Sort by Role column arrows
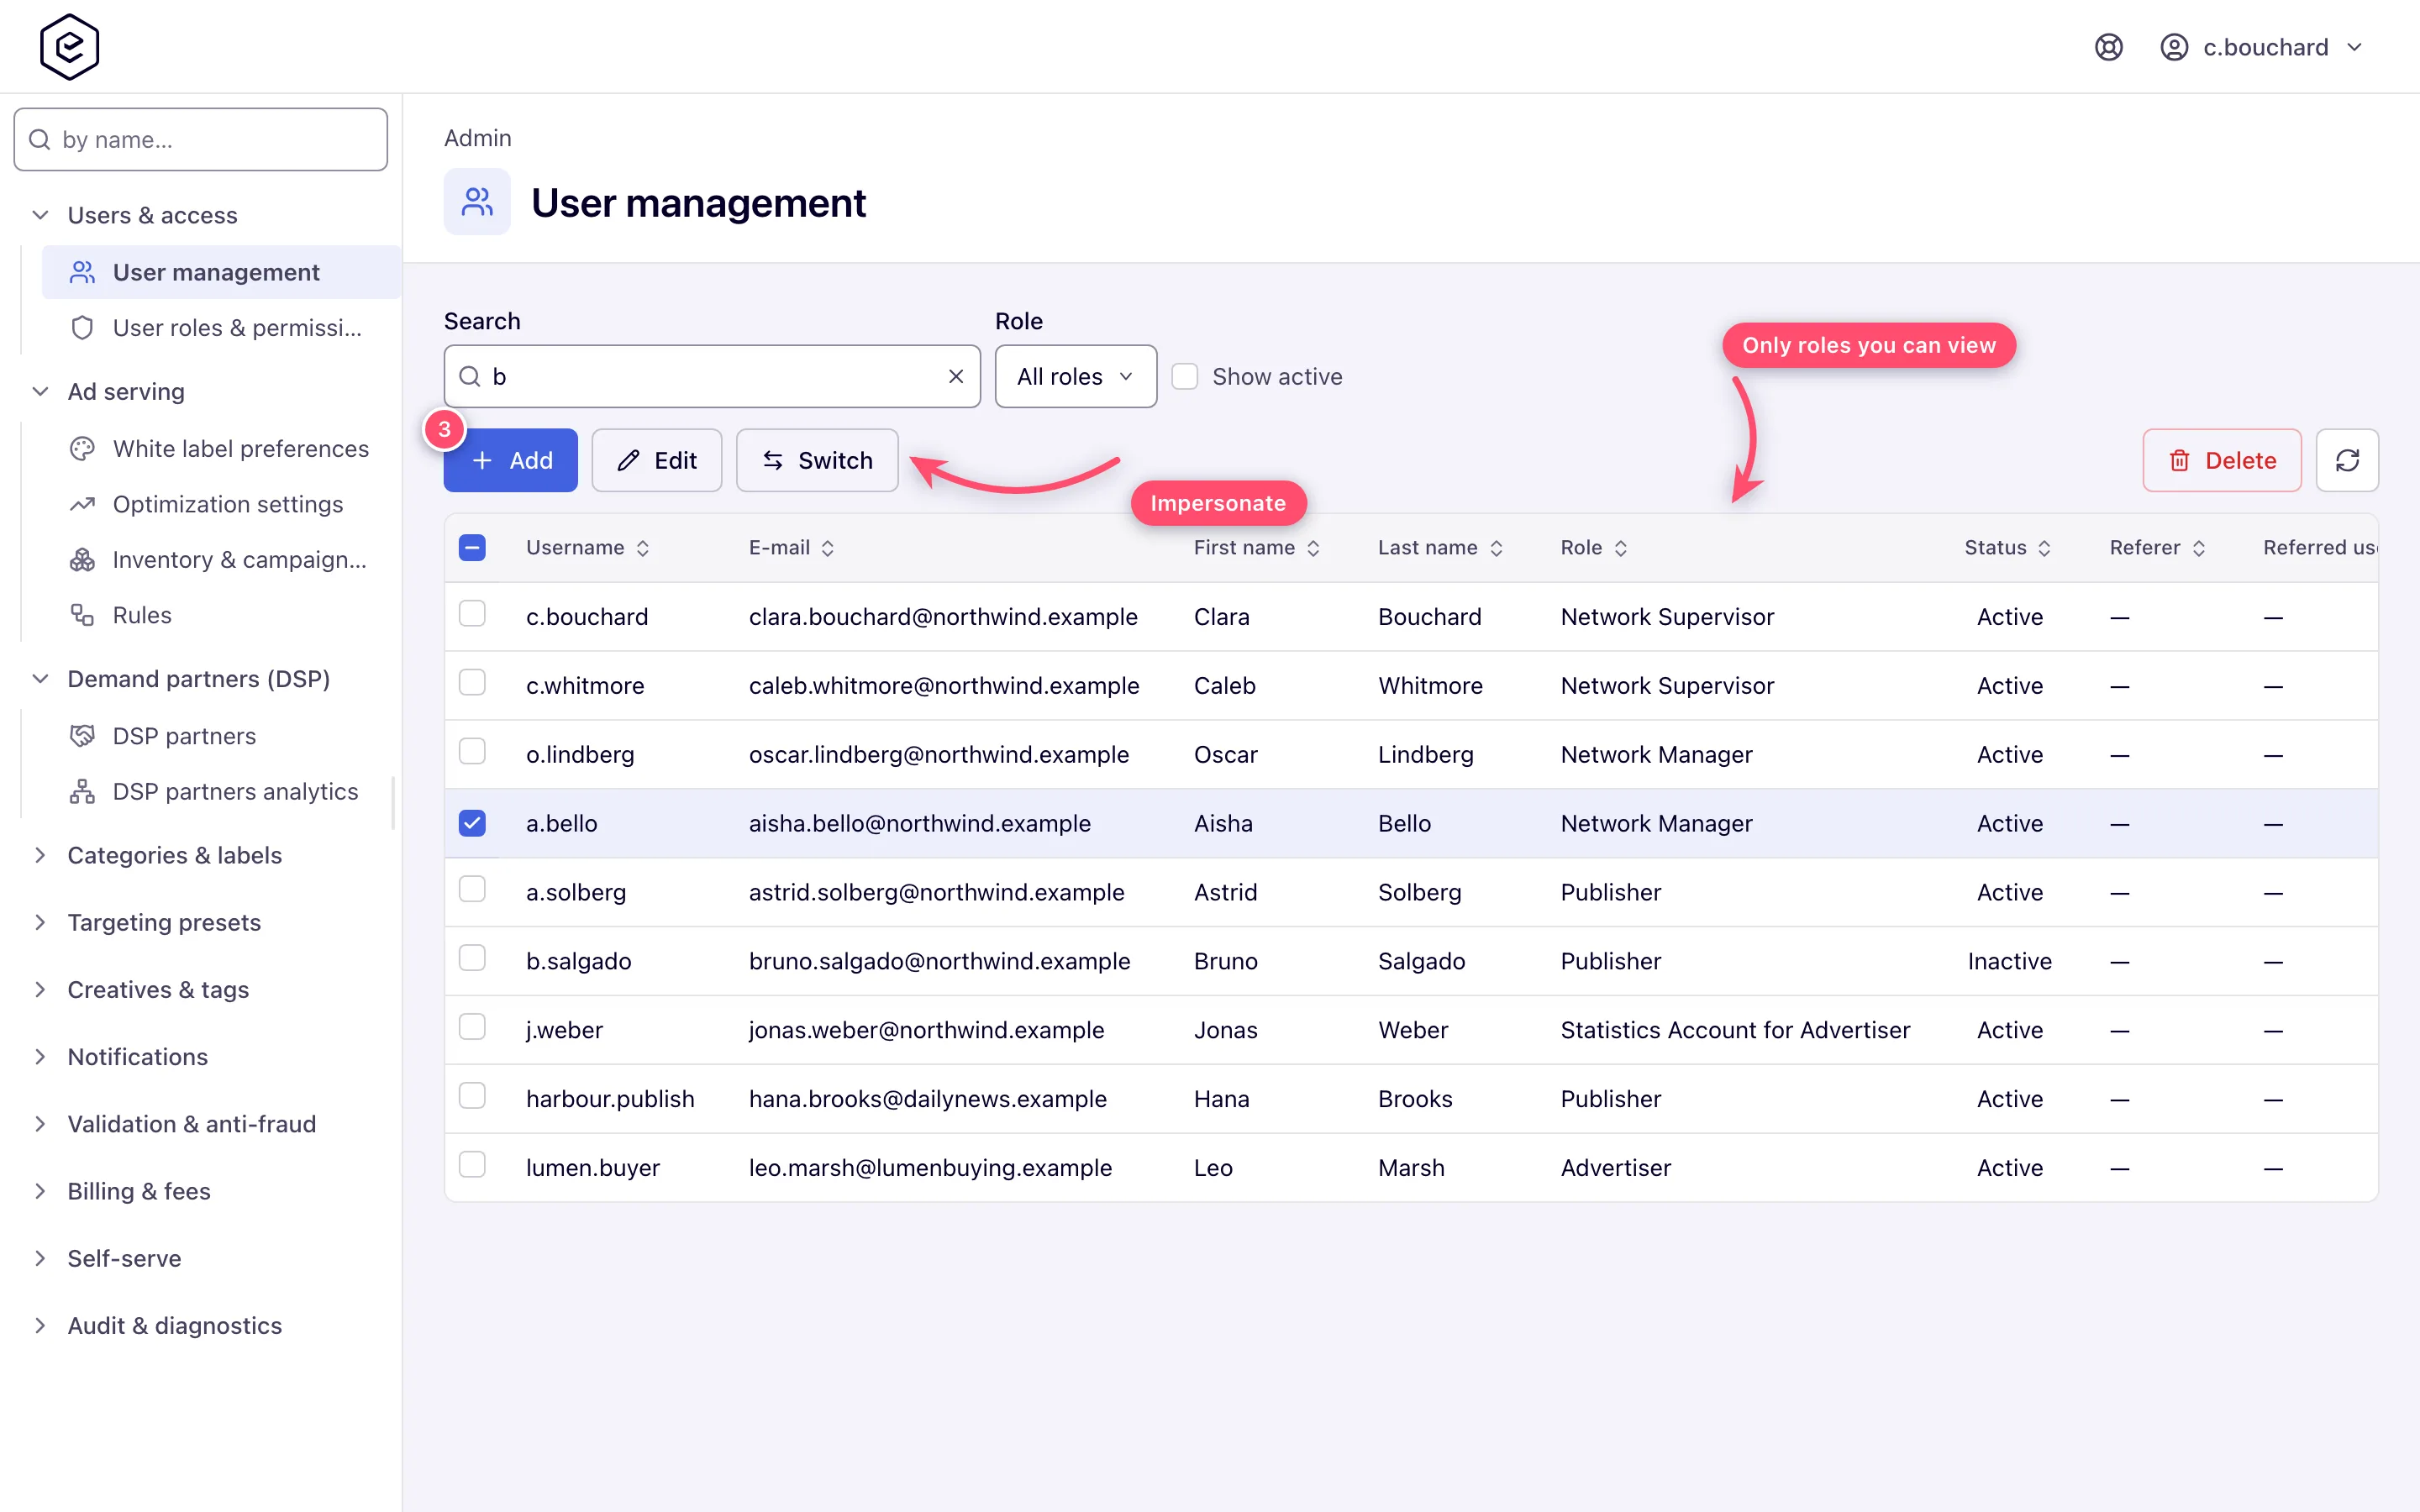2420x1512 pixels. pos(1621,548)
